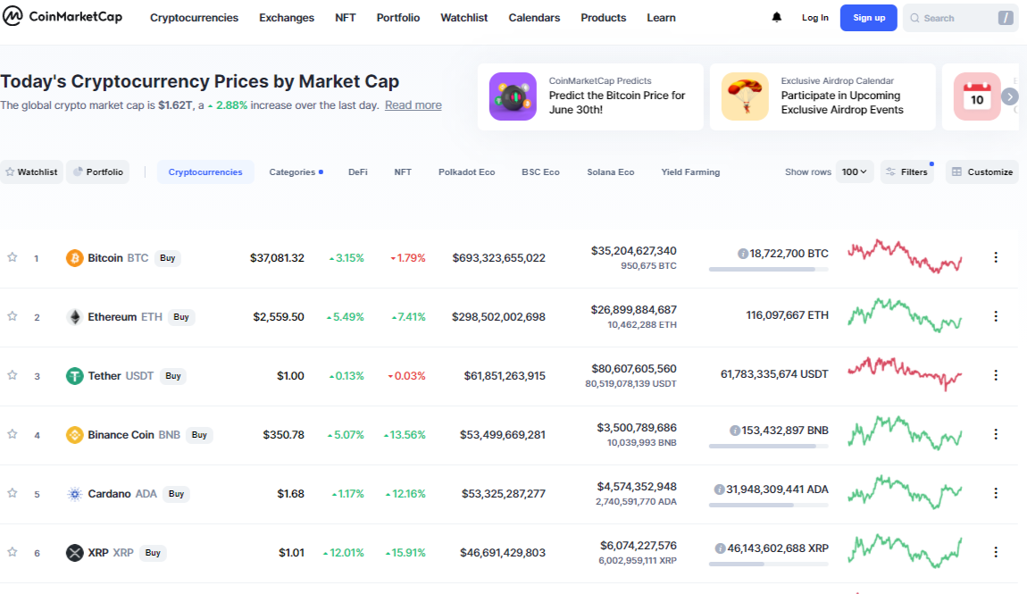Screen dimensions: 1027x594
Task: Switch to the Solana Eco tab
Action: point(611,172)
